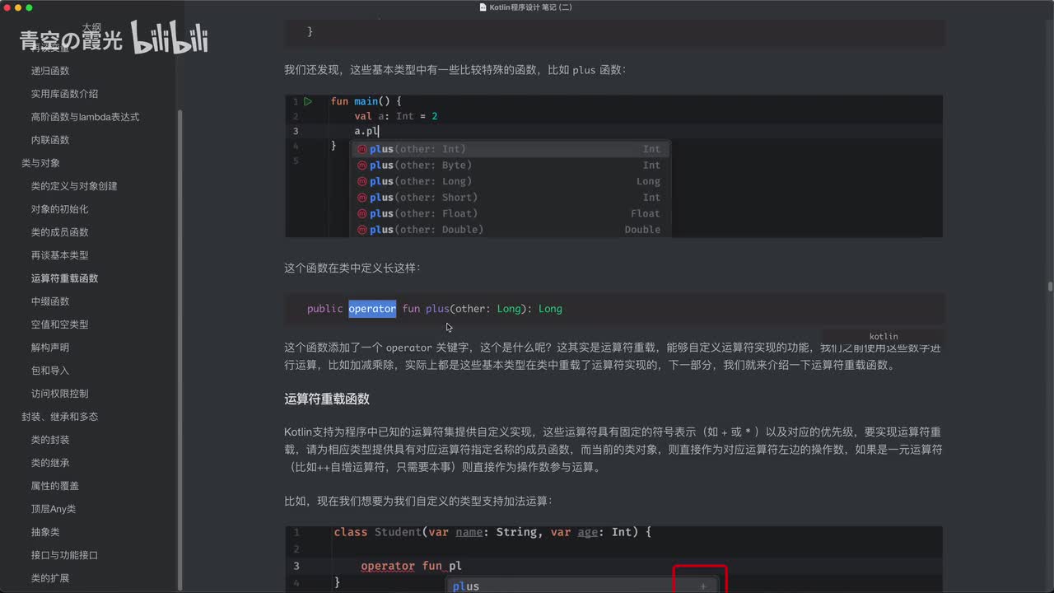Click method icon for plus(other: Double)
Screen dimensions: 1054x593
(x=361, y=230)
